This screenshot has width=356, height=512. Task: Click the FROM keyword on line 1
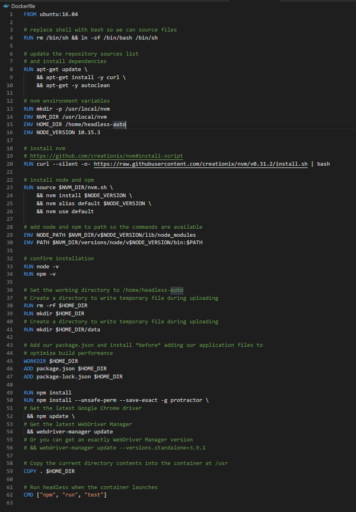coord(30,14)
